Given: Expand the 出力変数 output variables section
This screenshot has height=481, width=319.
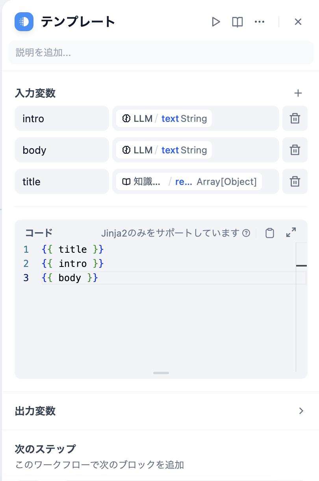Looking at the screenshot, I should pyautogui.click(x=302, y=410).
